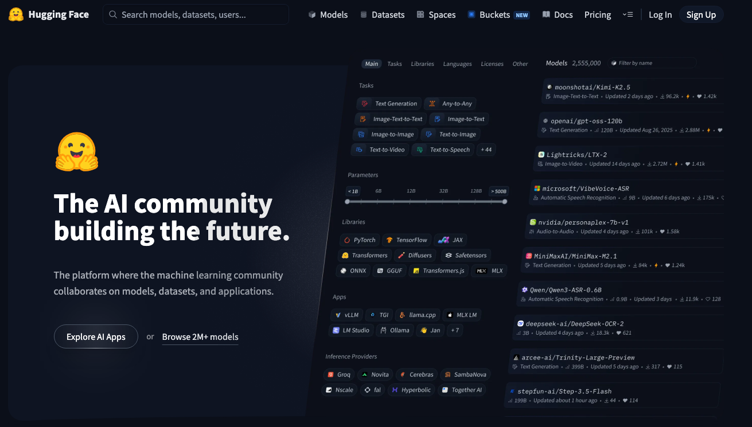Expand the +44 more tasks chip
The width and height of the screenshot is (752, 427).
486,150
